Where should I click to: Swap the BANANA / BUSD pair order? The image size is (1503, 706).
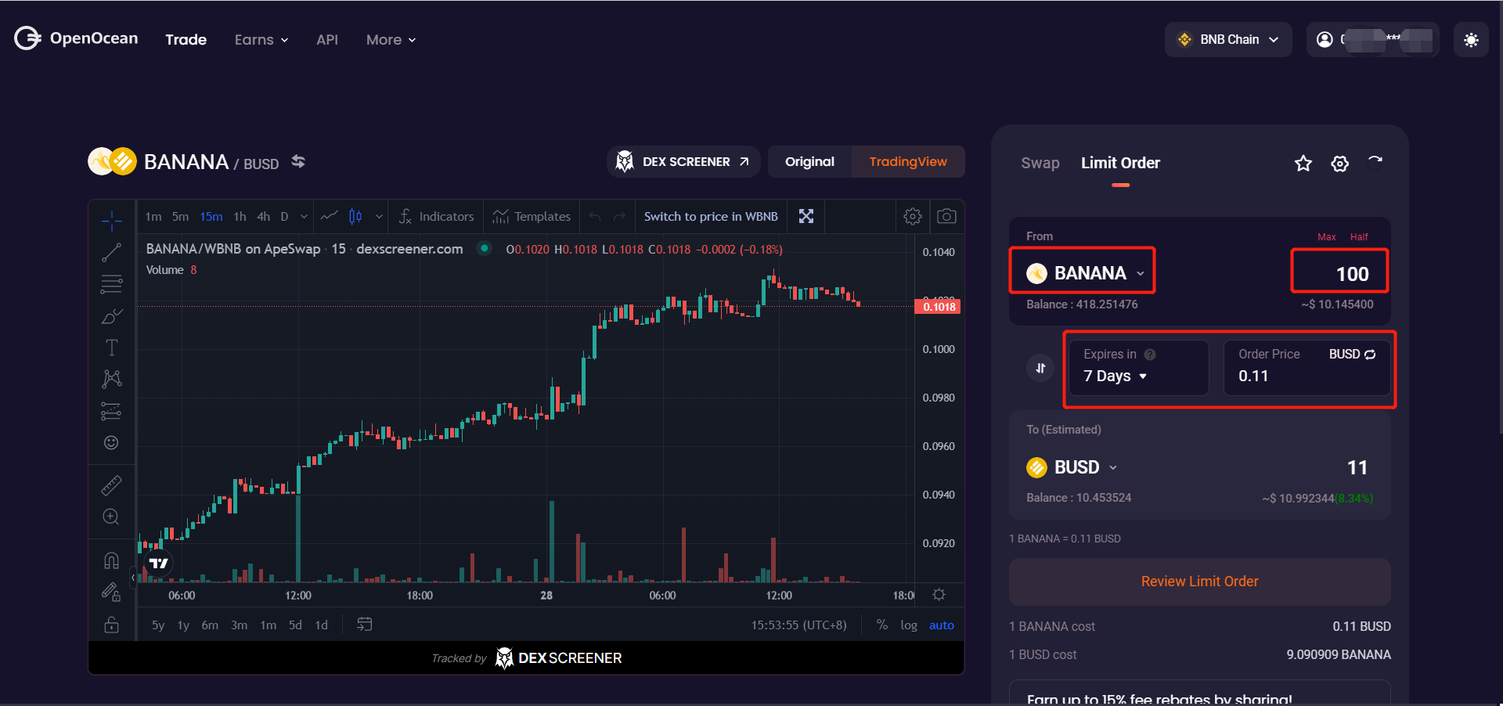(298, 161)
